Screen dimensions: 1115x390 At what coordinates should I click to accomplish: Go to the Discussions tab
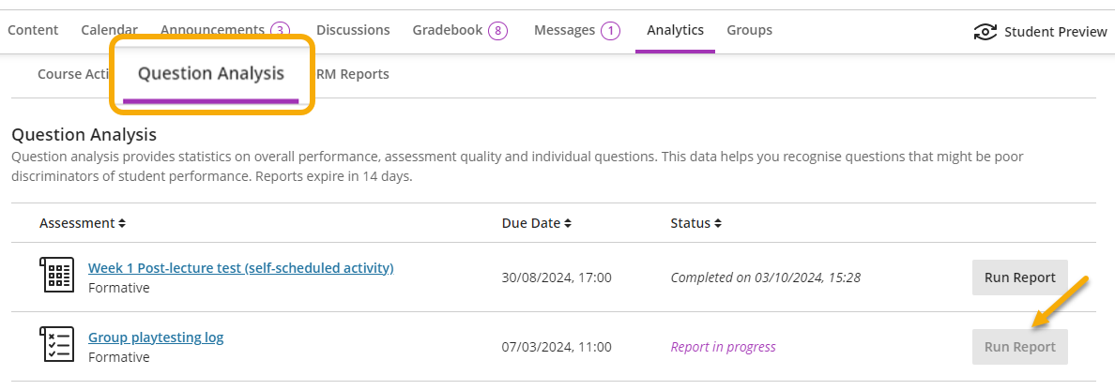pos(353,30)
